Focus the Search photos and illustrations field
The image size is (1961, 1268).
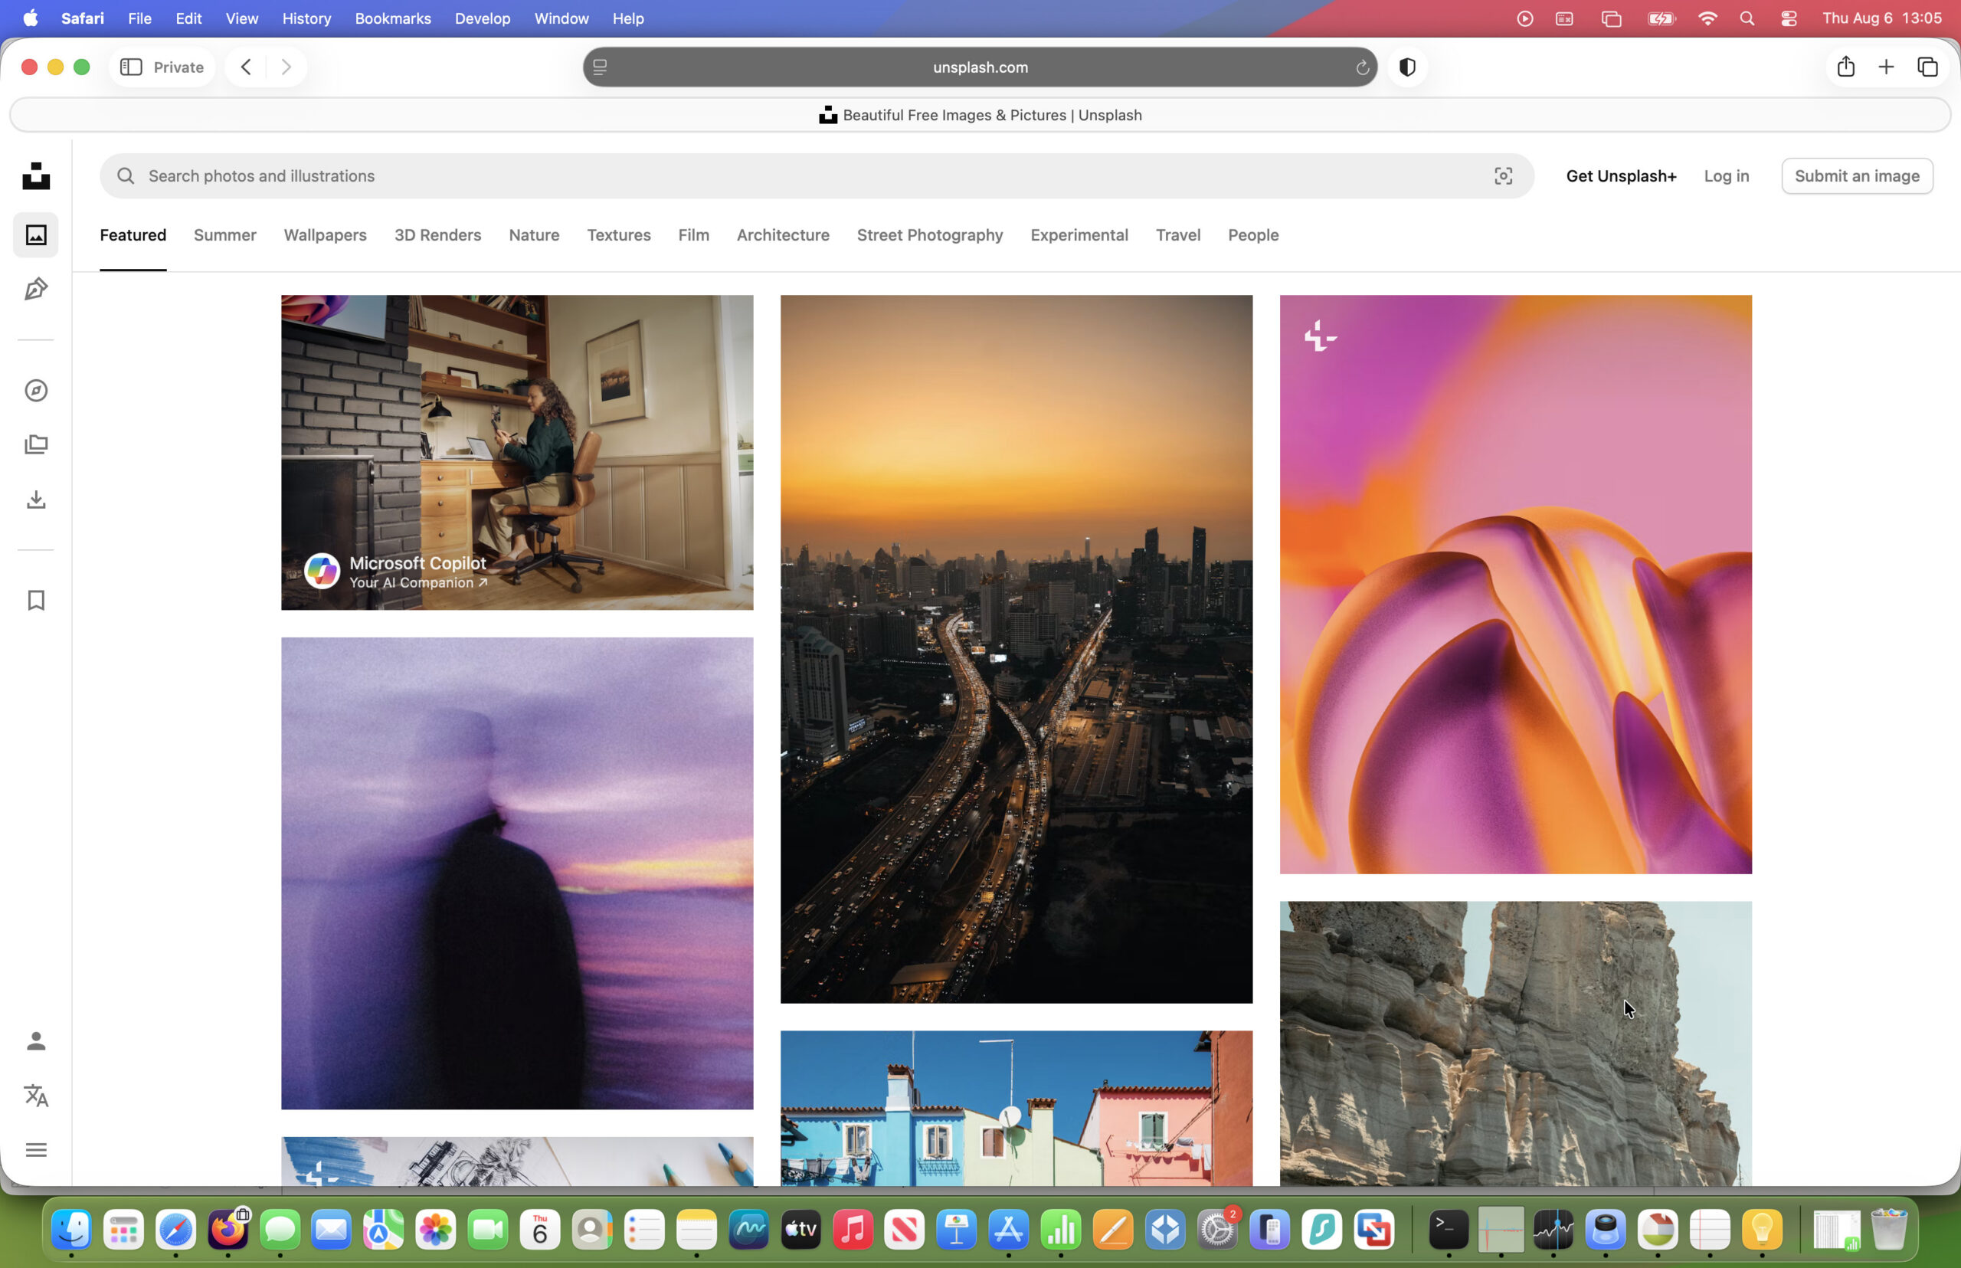pos(817,175)
